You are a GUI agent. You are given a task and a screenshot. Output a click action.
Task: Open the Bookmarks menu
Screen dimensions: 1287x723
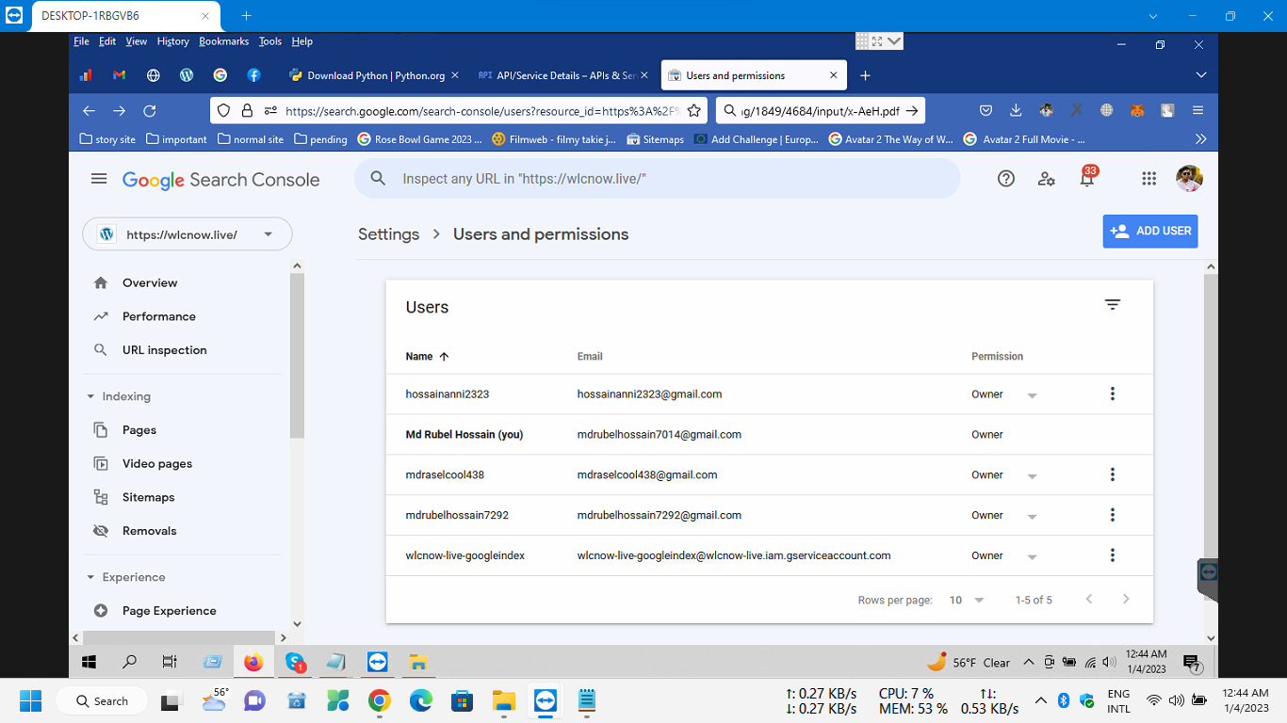coord(223,41)
